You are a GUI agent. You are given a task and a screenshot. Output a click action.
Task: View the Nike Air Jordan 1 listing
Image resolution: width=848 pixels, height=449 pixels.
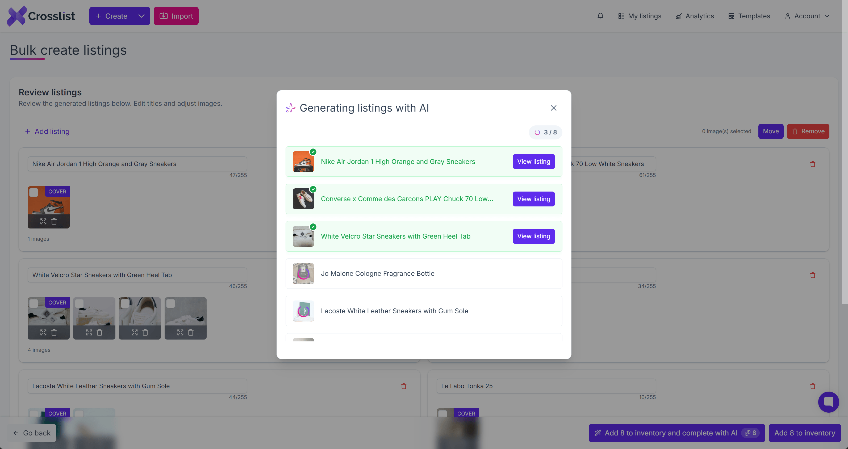point(533,162)
